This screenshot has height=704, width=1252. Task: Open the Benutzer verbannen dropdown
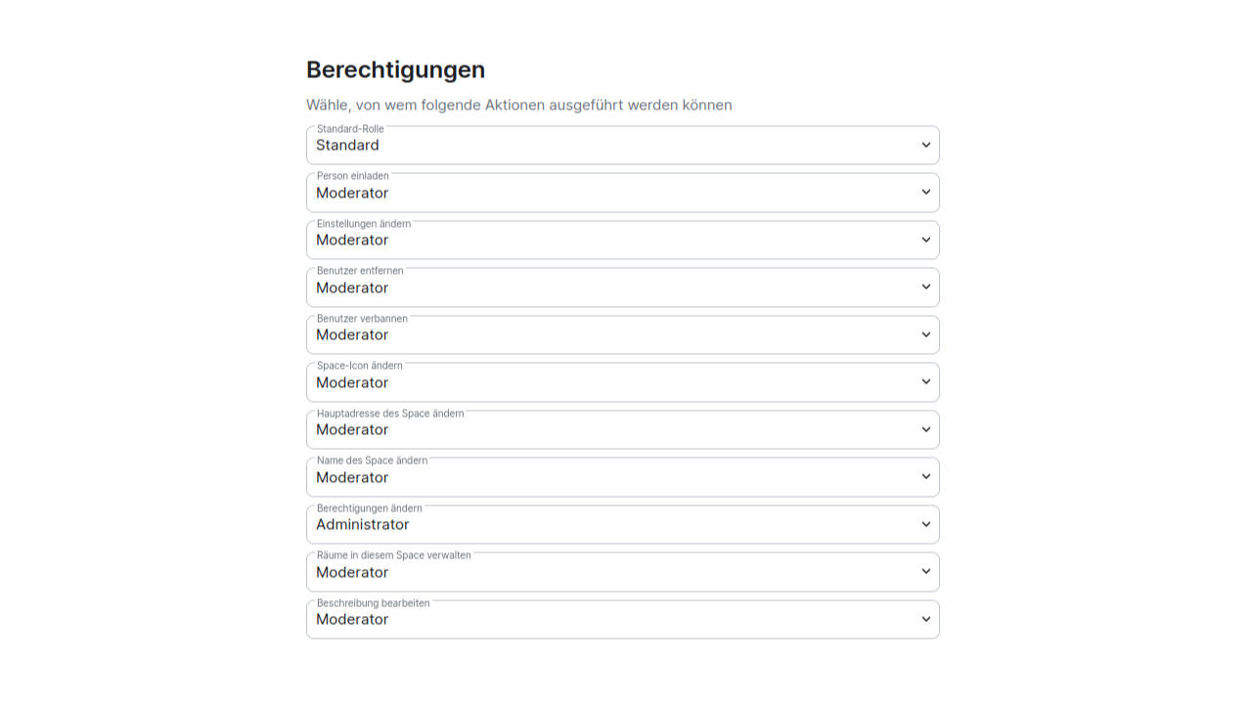(x=622, y=334)
